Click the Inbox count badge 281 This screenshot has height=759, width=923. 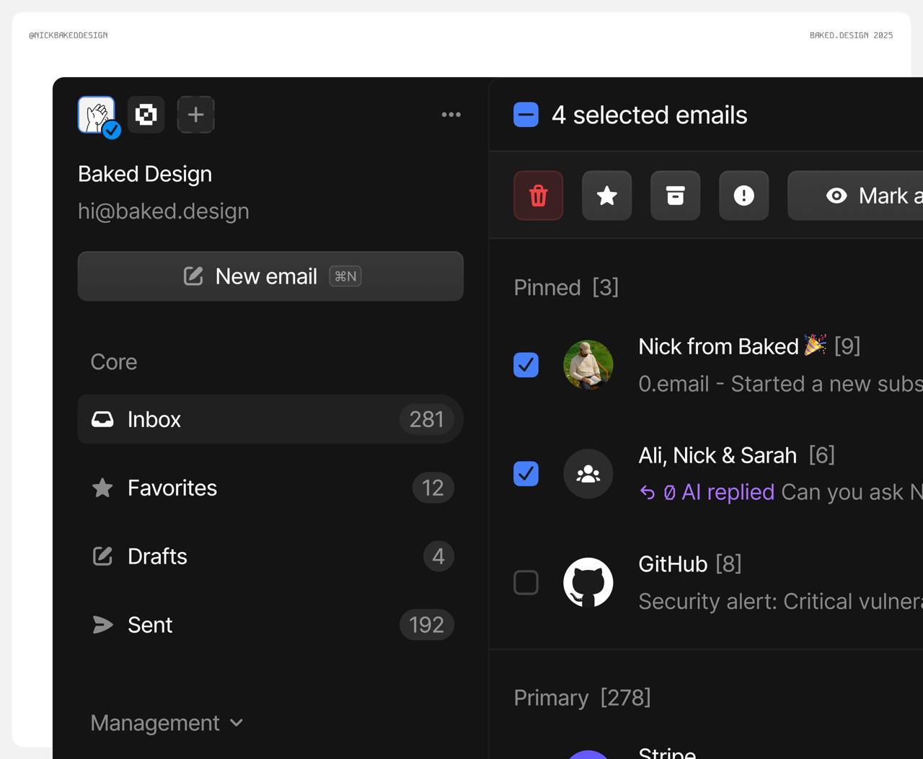click(427, 419)
